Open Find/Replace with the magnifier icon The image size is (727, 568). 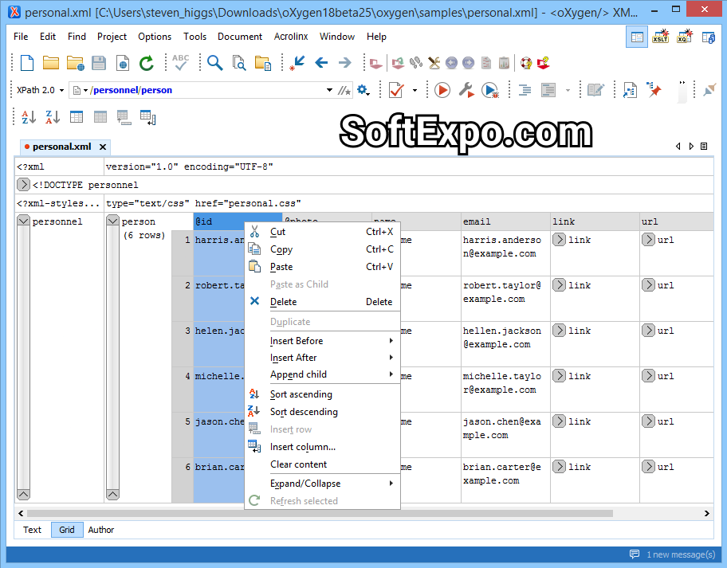(216, 62)
